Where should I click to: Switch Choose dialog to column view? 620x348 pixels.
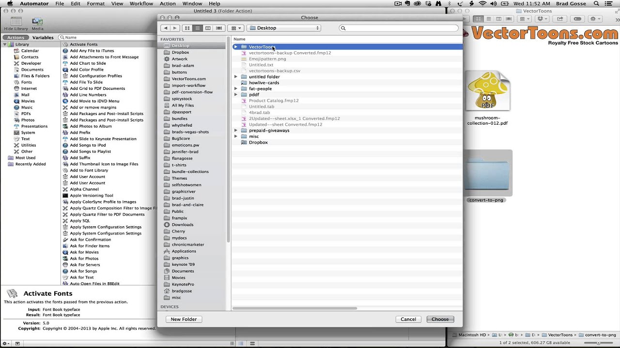(x=208, y=28)
